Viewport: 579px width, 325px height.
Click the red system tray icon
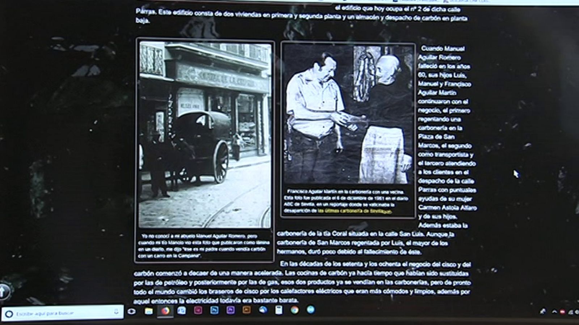click(x=562, y=312)
